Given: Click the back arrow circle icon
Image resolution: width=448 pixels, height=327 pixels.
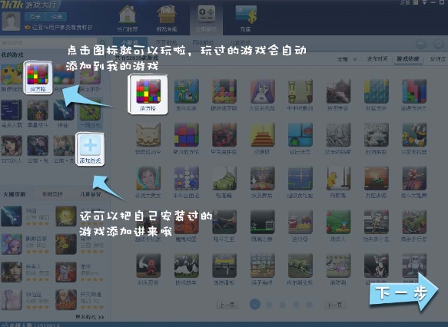Looking at the screenshot, I should coord(421,44).
